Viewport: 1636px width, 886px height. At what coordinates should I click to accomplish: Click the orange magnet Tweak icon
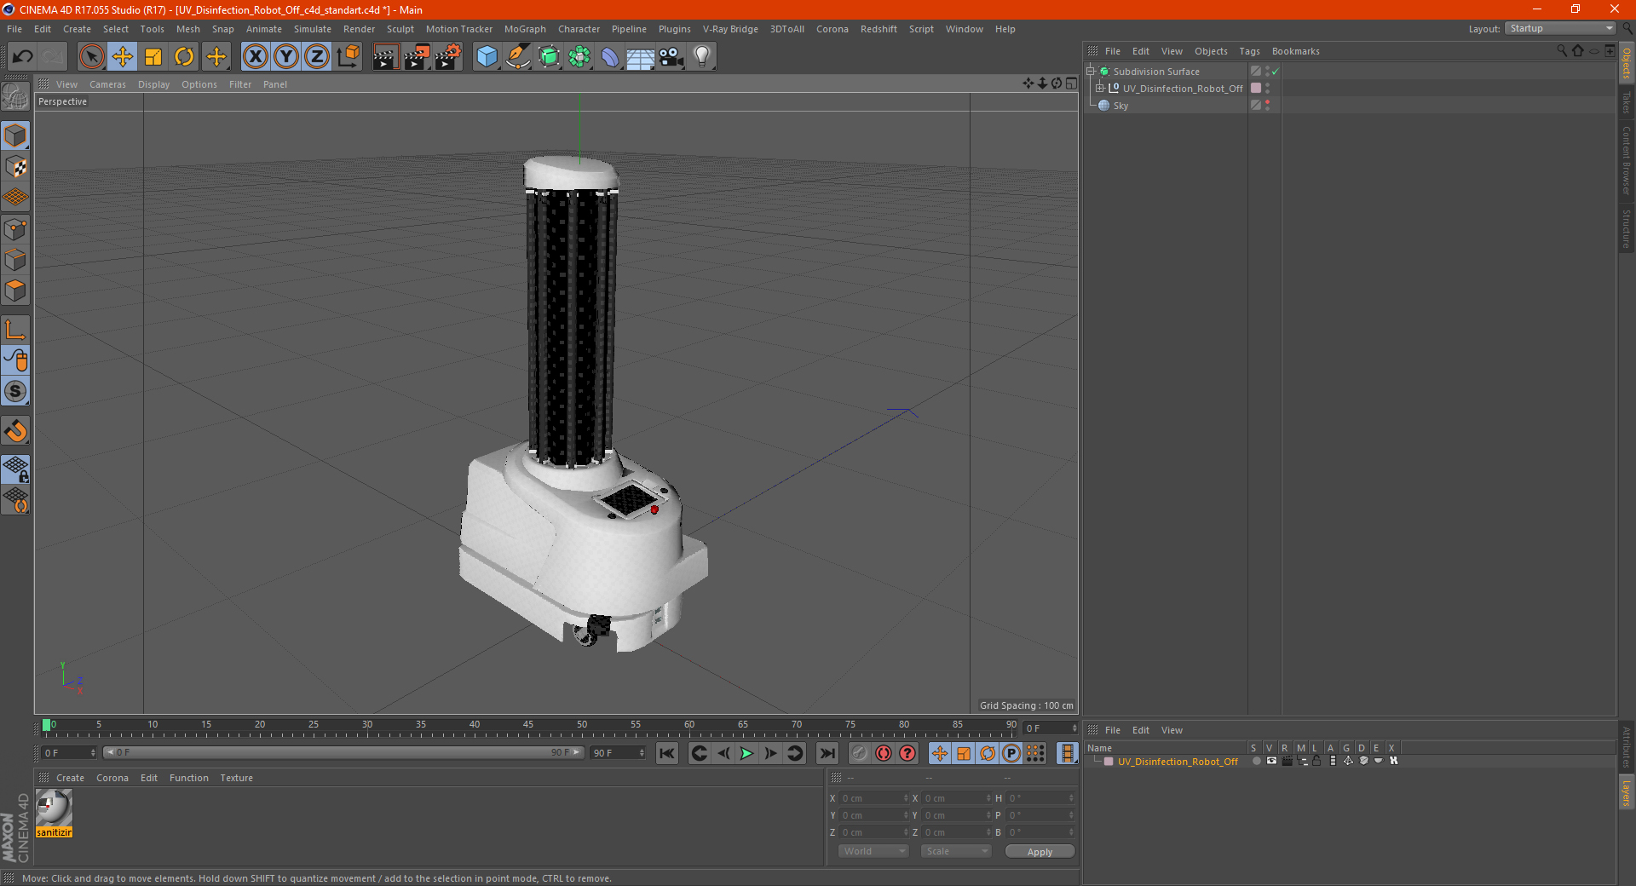coord(15,431)
